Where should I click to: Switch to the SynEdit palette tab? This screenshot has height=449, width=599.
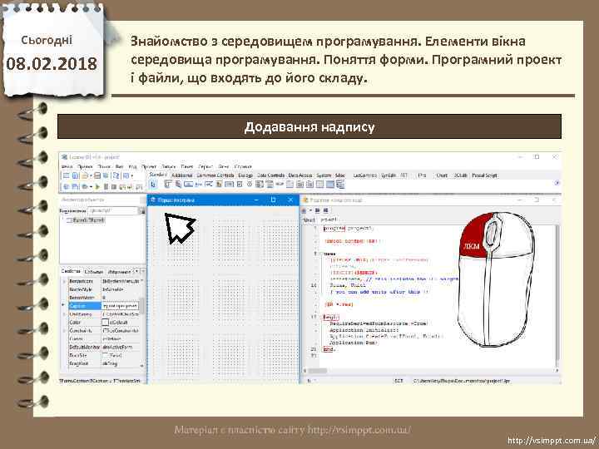tap(389, 175)
